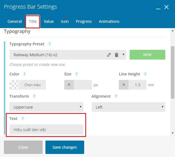Open help tooltip for Typography Preset
175x157 pixels.
coord(50,44)
